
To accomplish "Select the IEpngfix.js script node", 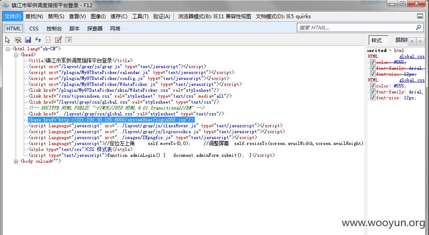I will tap(143, 137).
